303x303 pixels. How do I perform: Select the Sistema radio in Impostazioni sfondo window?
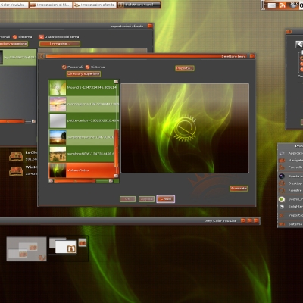tap(15, 37)
